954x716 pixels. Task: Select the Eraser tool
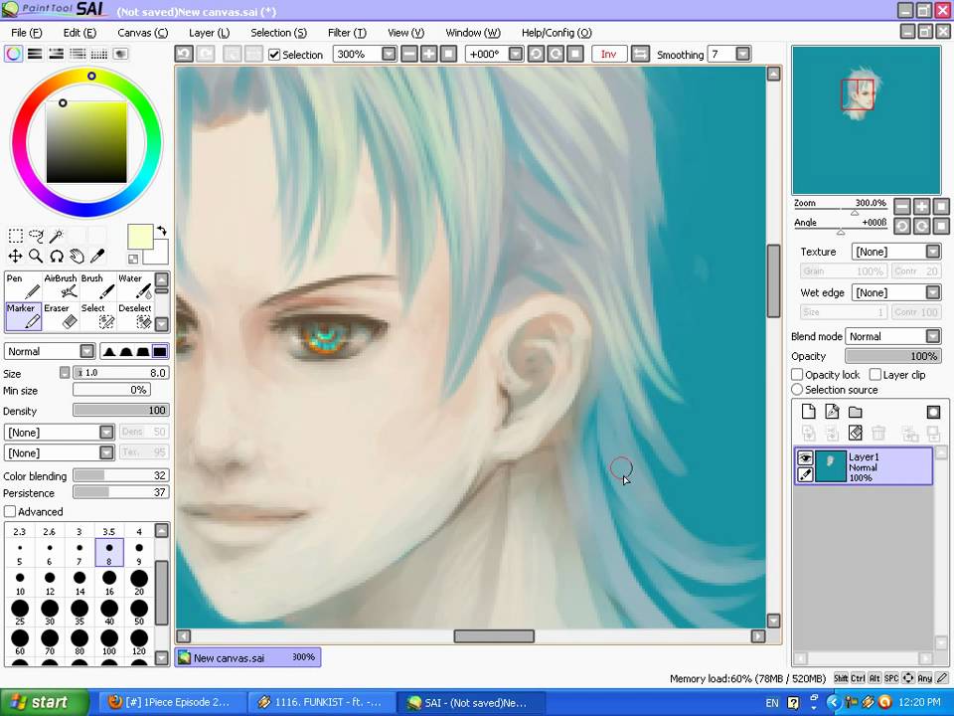pos(61,316)
